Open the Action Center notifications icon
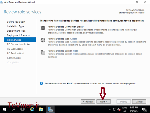 coord(144,109)
